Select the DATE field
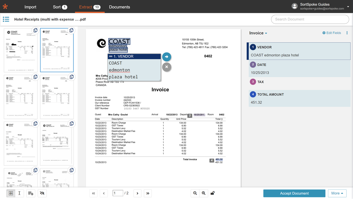 click(299, 68)
